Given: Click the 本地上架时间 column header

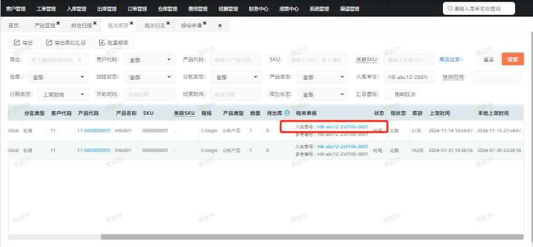Looking at the screenshot, I should pyautogui.click(x=493, y=113).
